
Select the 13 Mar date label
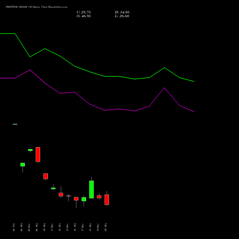click(67, 227)
